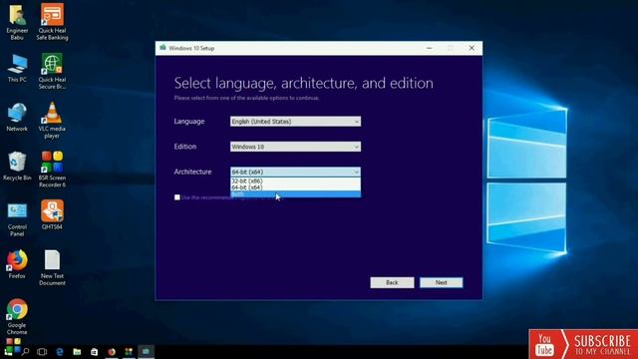Screen dimensions: 638x359
Task: Open Quick Heal Secure Browser shortcut
Action: [52, 71]
